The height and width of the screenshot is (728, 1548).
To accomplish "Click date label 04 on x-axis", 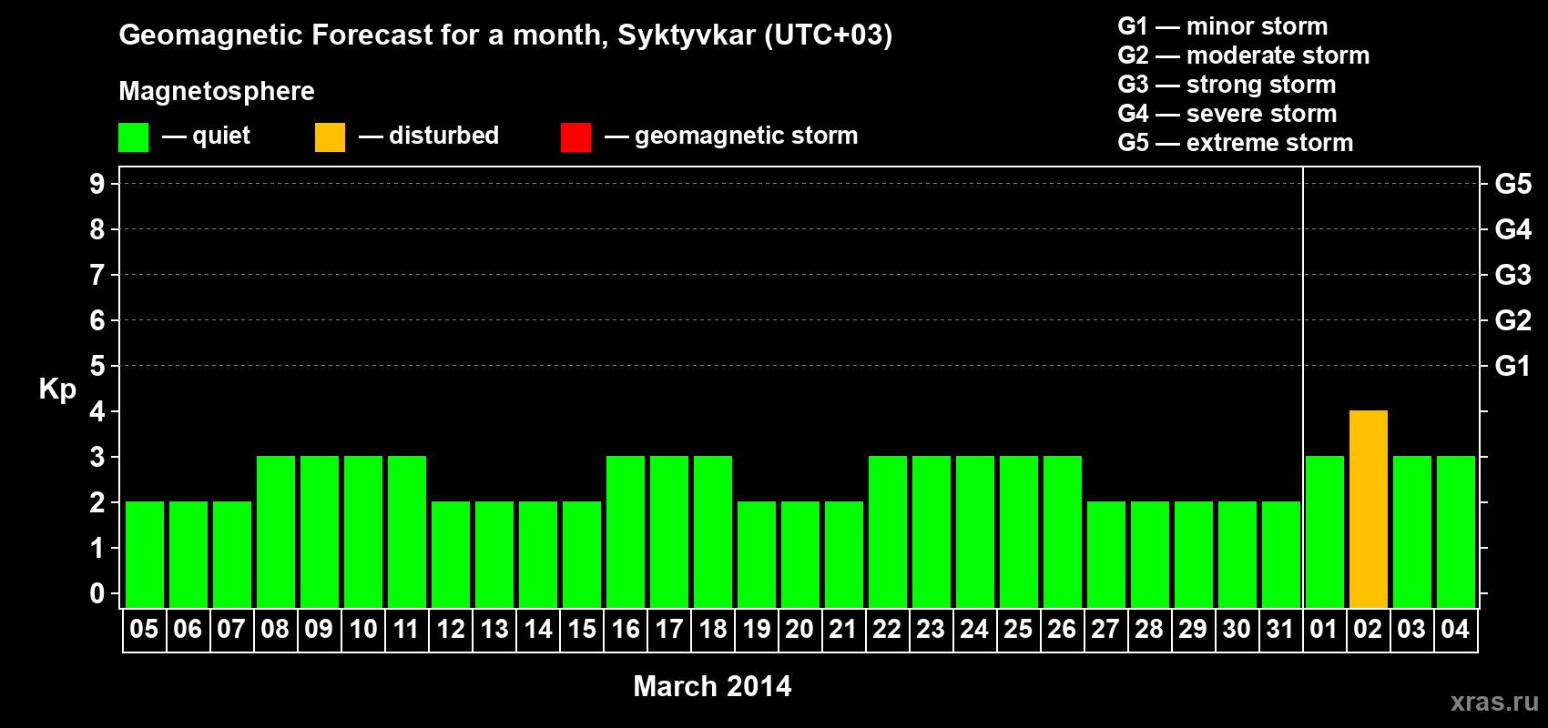I will tap(1455, 629).
